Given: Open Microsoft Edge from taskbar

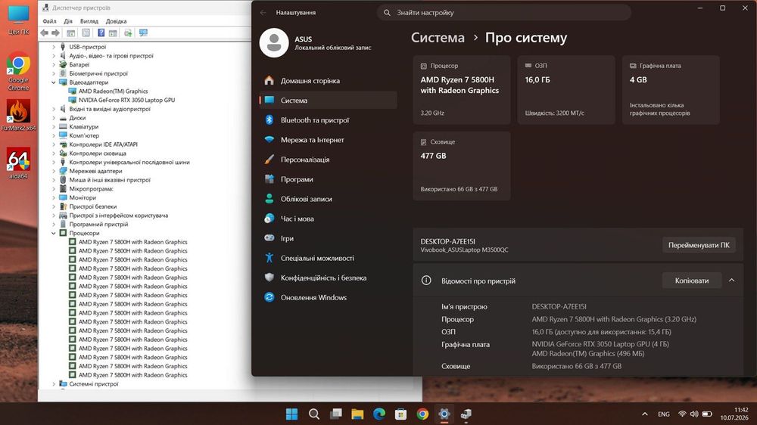Looking at the screenshot, I should tap(379, 414).
